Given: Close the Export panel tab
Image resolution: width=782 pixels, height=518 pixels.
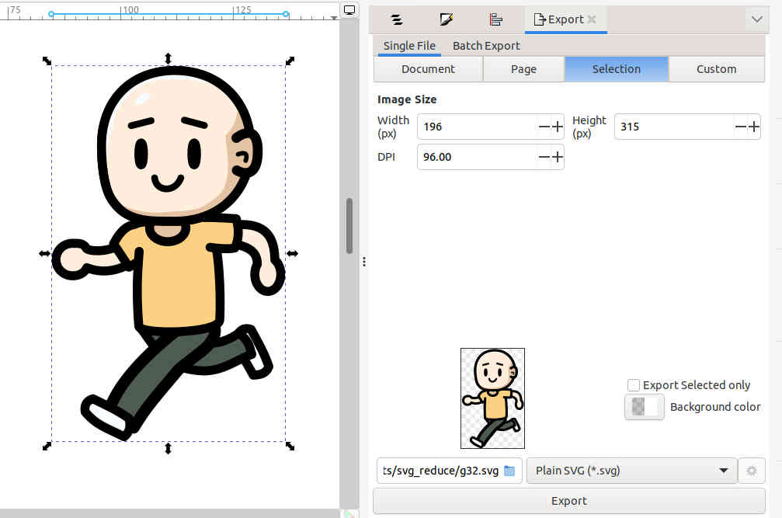Looking at the screenshot, I should click(x=592, y=19).
